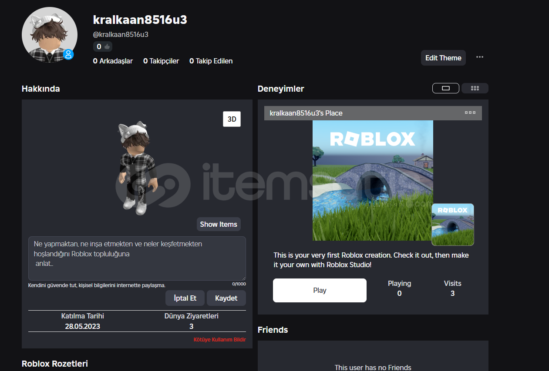Open the 0 Takipçiler followers list
549x371 pixels.
pos(161,61)
